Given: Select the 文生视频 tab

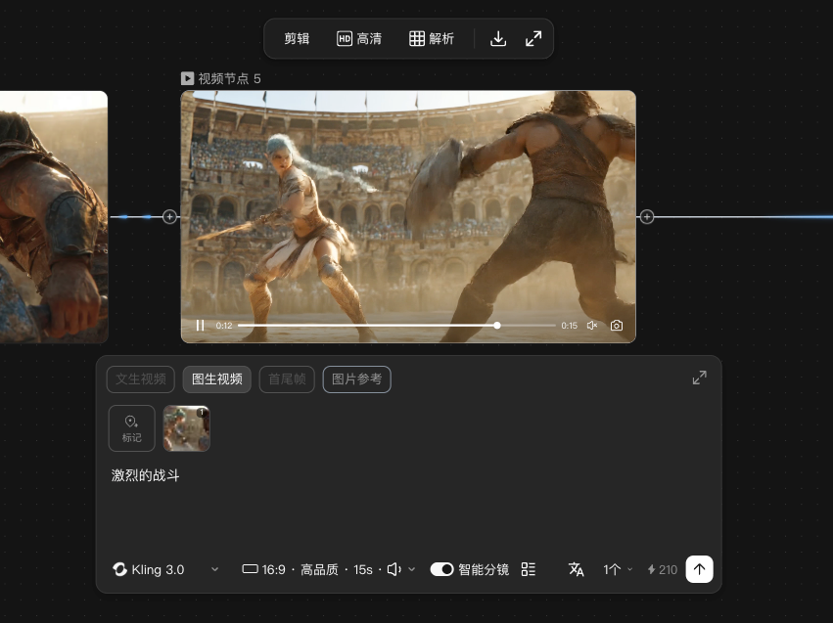Looking at the screenshot, I should pyautogui.click(x=140, y=378).
